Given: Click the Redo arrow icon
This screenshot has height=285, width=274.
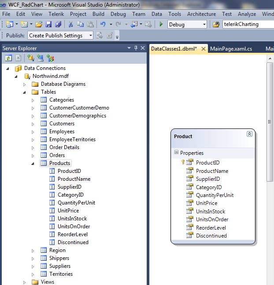Looking at the screenshot, I should coord(118,24).
